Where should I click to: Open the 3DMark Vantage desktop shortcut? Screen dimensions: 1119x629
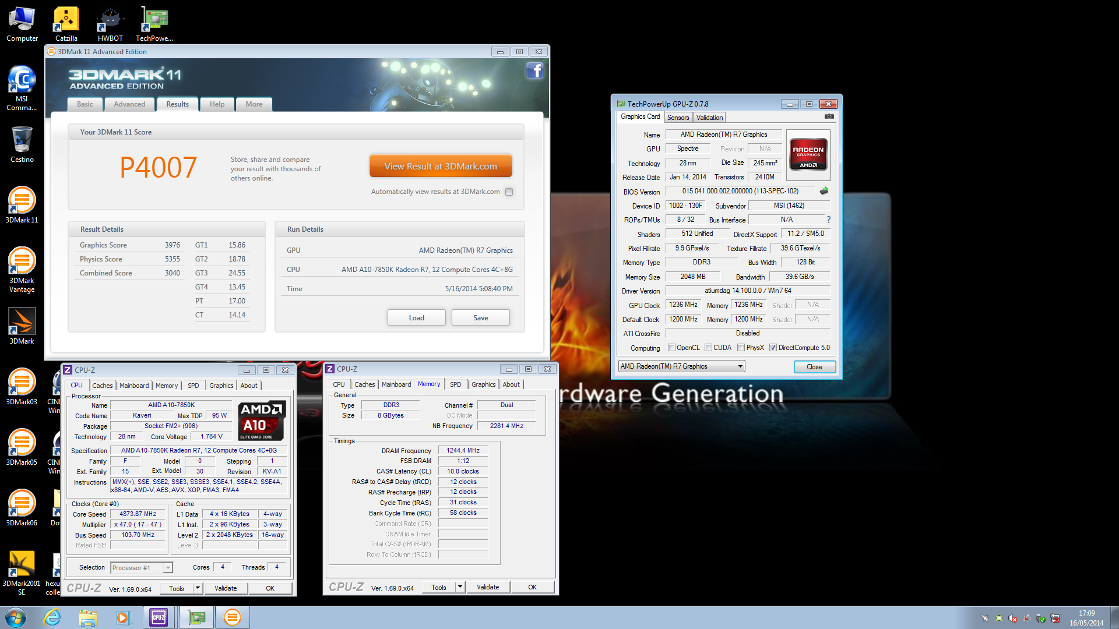click(22, 270)
